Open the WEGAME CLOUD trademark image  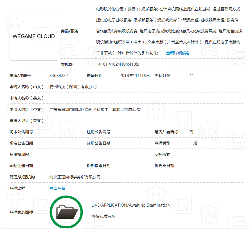click(33, 37)
